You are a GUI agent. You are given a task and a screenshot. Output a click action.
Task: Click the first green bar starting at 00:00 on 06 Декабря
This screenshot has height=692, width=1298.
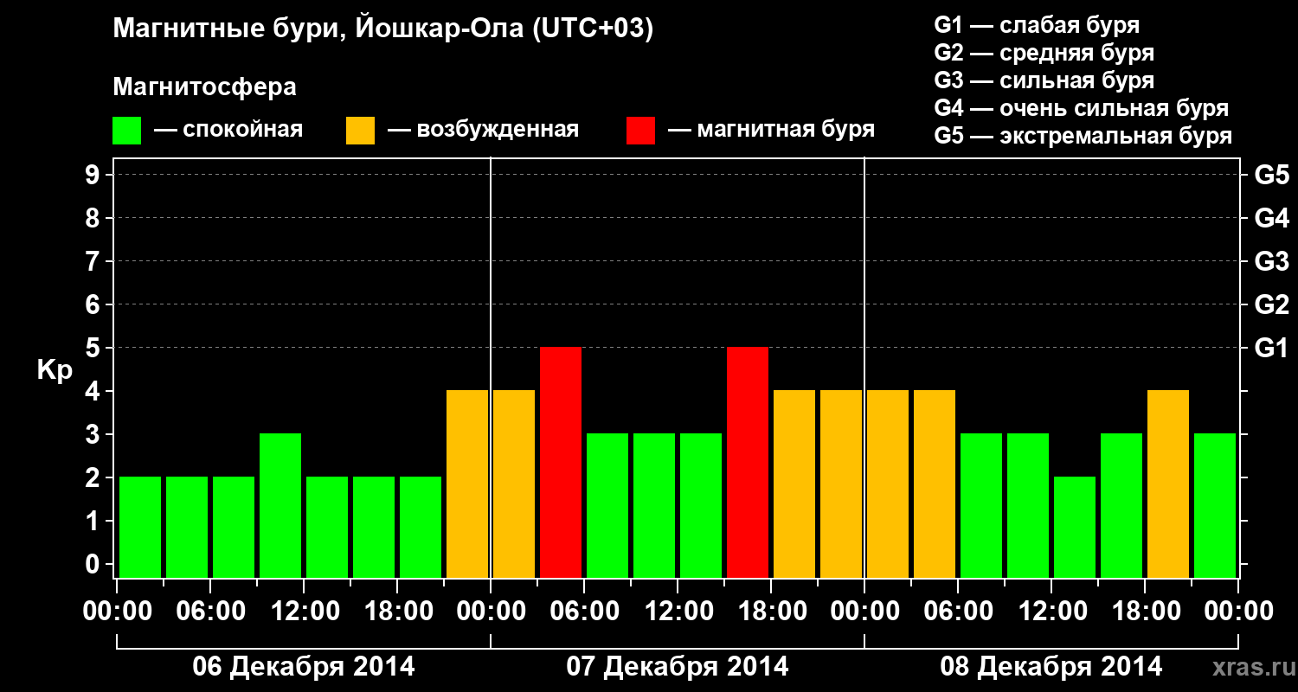[x=140, y=528]
